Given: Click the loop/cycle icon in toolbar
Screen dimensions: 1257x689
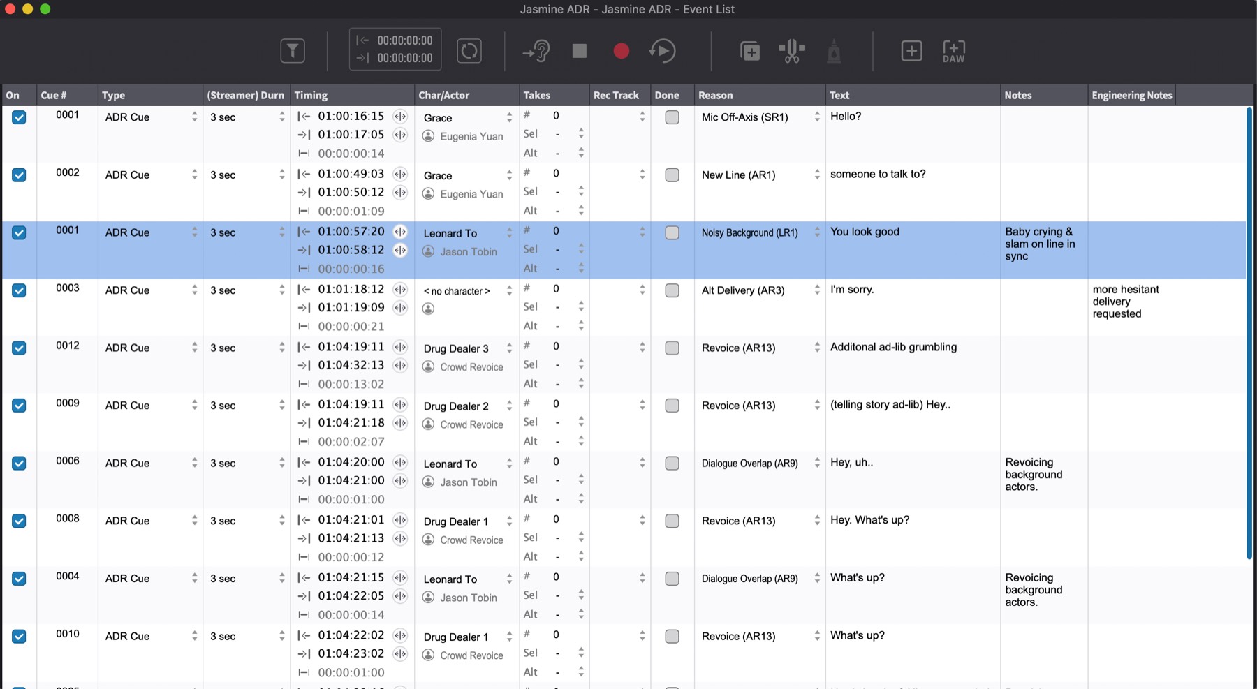Looking at the screenshot, I should (x=469, y=50).
